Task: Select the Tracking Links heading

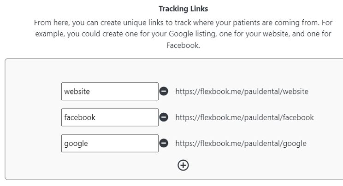Action: point(183,9)
